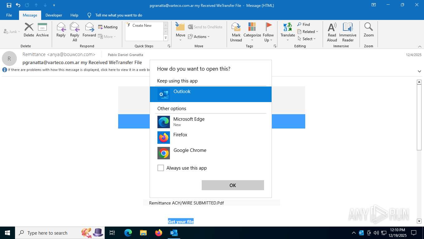The height and width of the screenshot is (239, 424).
Task: Expand the Quick Steps gallery
Action: click(x=166, y=38)
